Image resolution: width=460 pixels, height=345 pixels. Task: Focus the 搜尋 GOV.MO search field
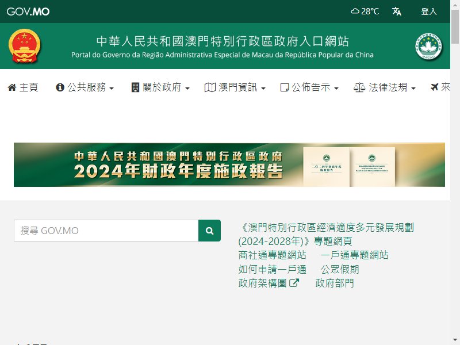pos(106,231)
